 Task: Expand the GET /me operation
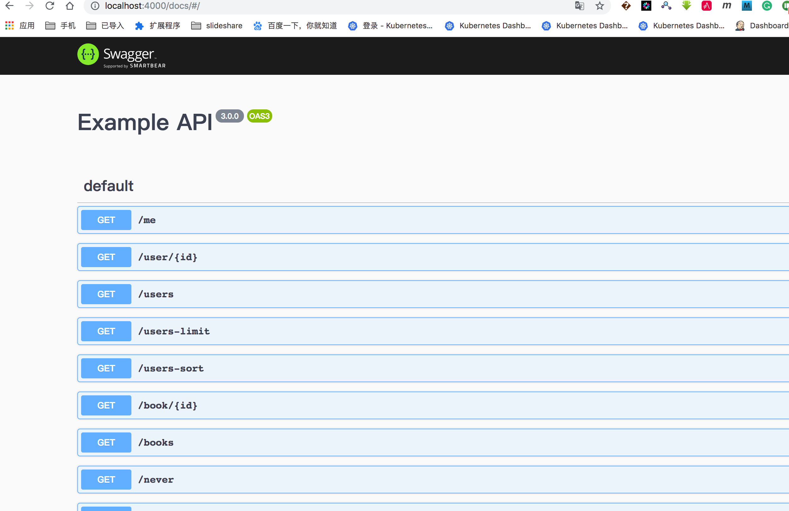[433, 220]
